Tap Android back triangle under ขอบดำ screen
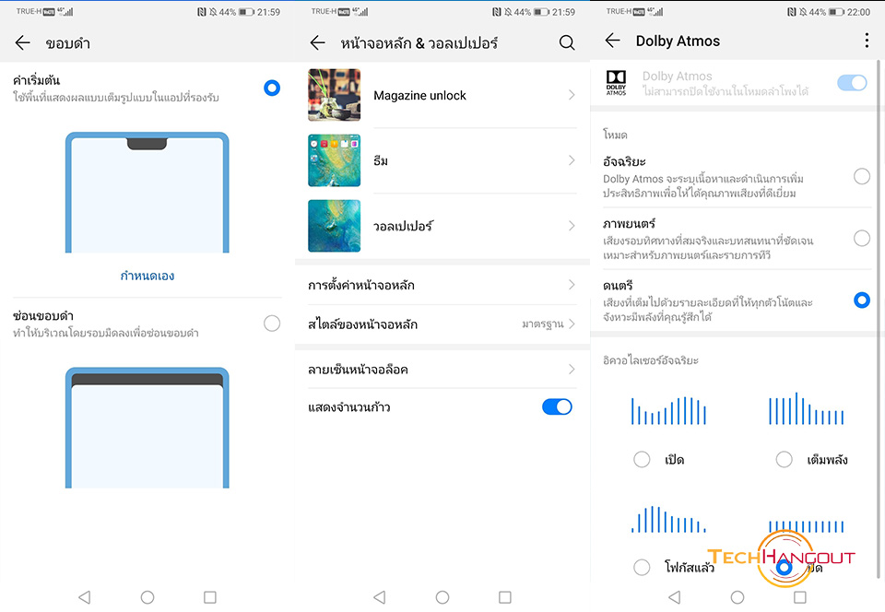Screen dimensions: 885x612 pos(85,596)
